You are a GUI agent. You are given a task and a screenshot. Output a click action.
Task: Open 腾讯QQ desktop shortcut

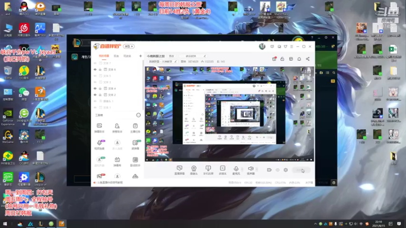coord(24,8)
